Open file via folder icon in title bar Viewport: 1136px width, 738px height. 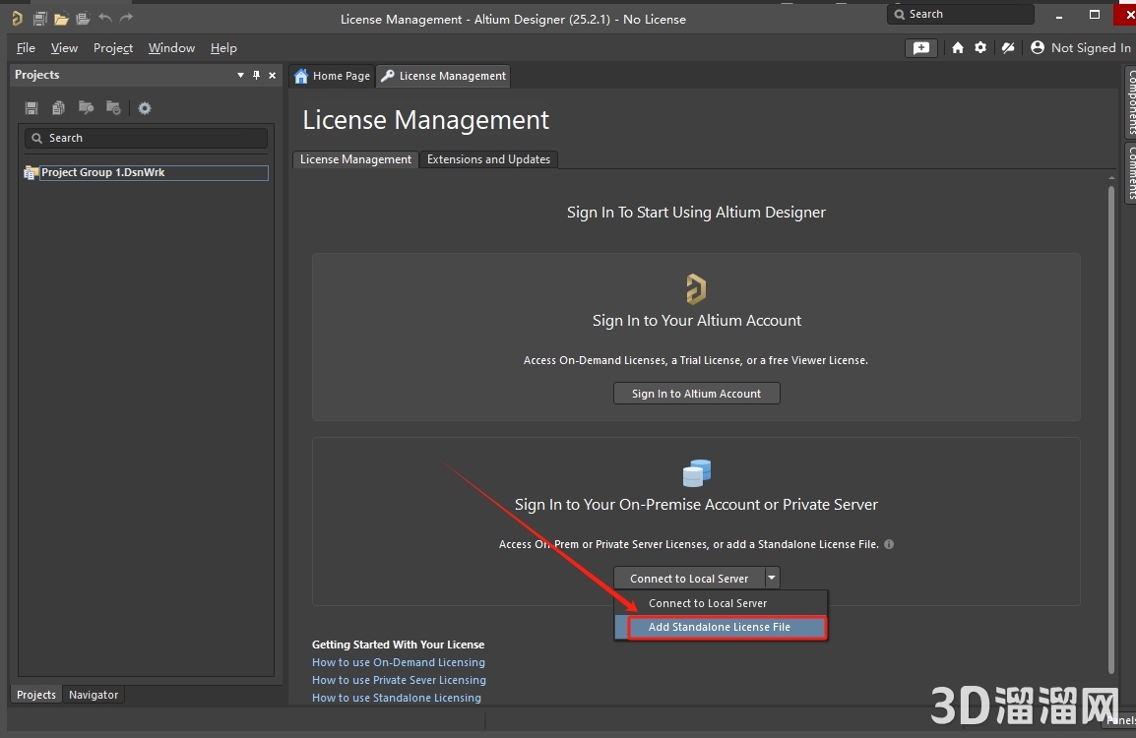click(x=62, y=18)
